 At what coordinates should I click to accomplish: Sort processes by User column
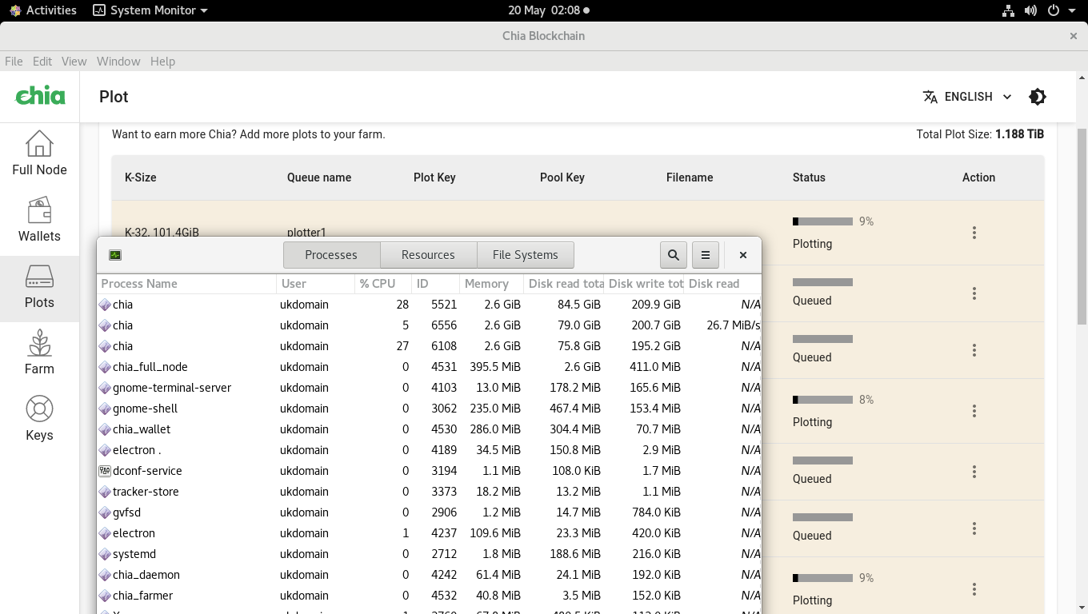[x=316, y=284]
